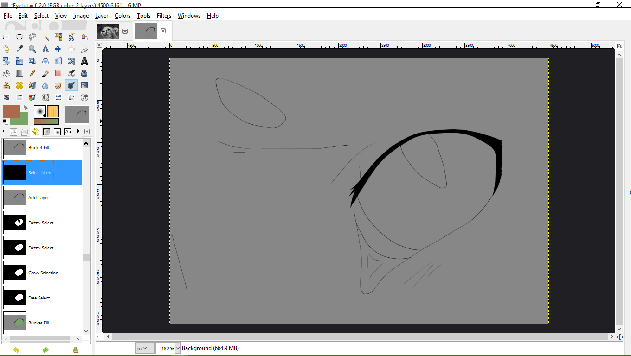Image resolution: width=631 pixels, height=356 pixels.
Task: Close the cheetah photo image tab
Action: 125,31
